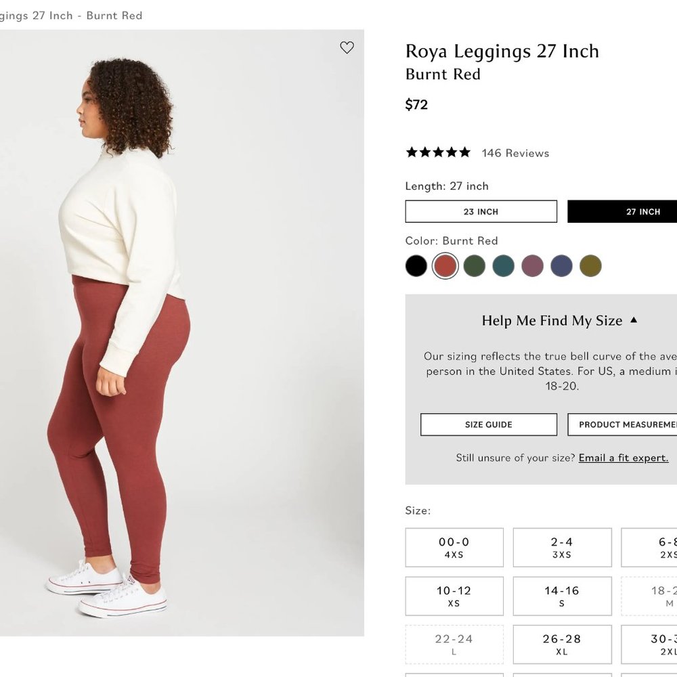The width and height of the screenshot is (677, 677).
Task: Choose the olive green color option
Action: (x=590, y=265)
